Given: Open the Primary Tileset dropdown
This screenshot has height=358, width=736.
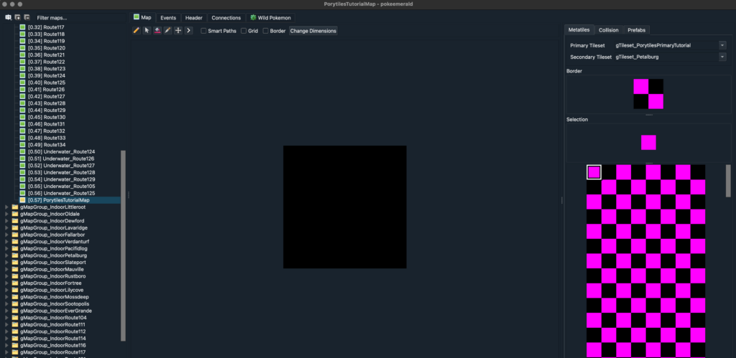Looking at the screenshot, I should pos(722,45).
